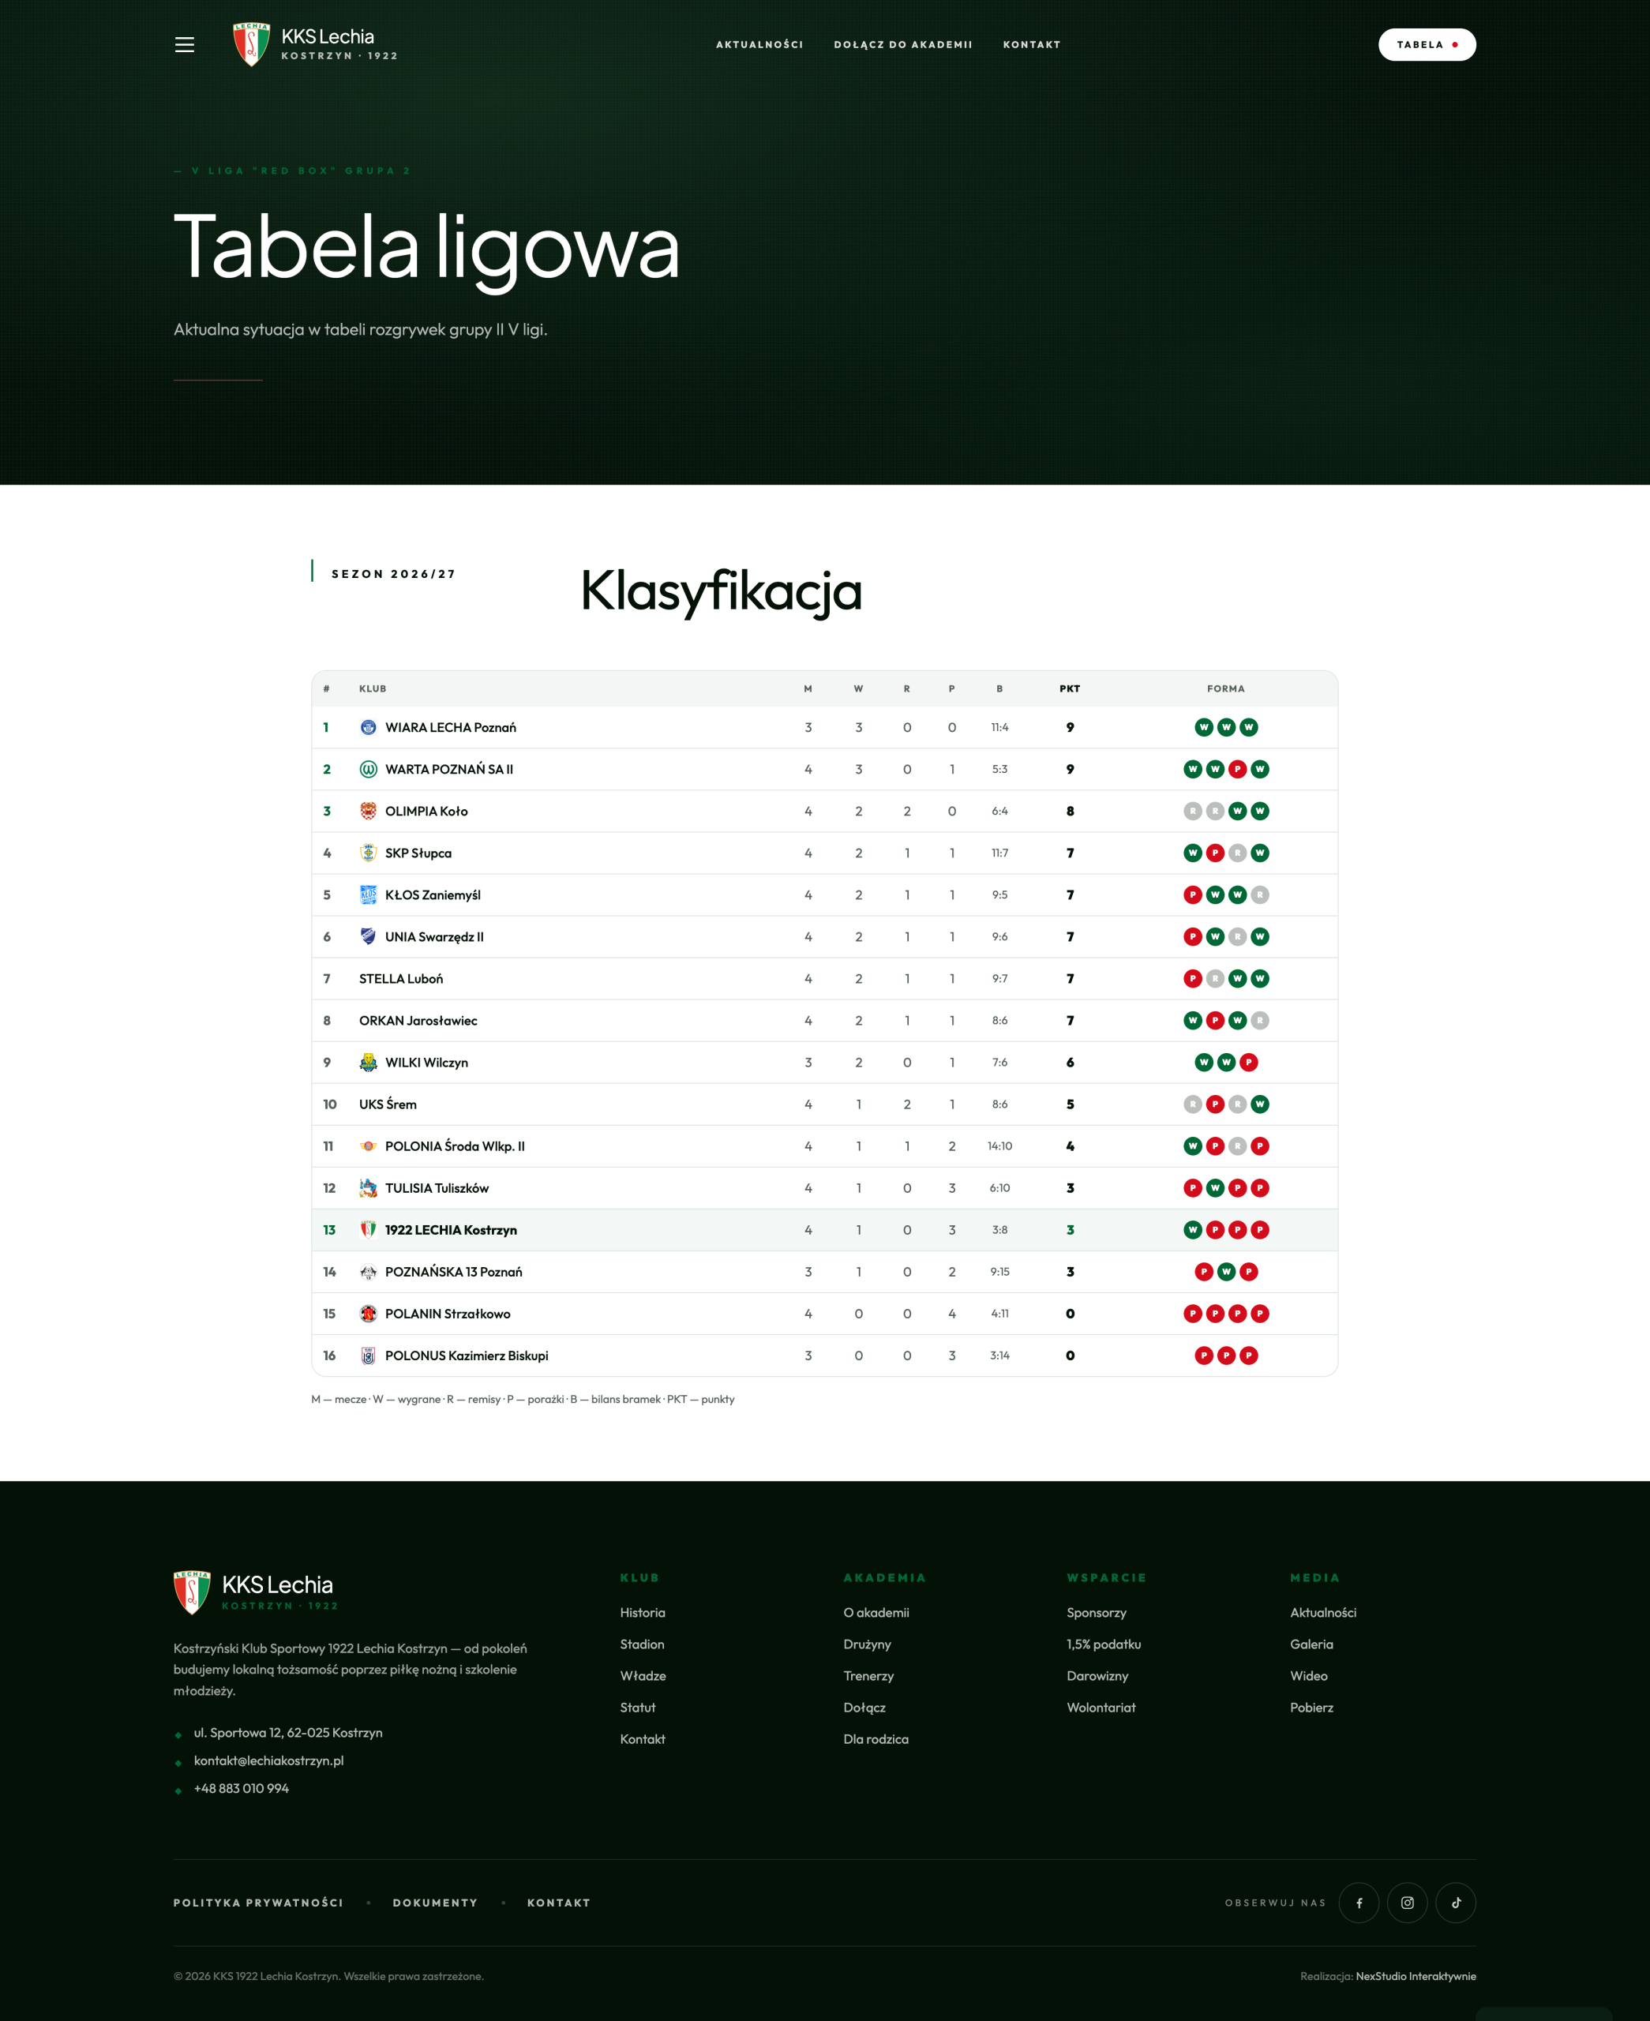Screen dimensions: 1650x2021
Task: Click the ORKAN Jarosławiec club name
Action: click(x=418, y=1021)
